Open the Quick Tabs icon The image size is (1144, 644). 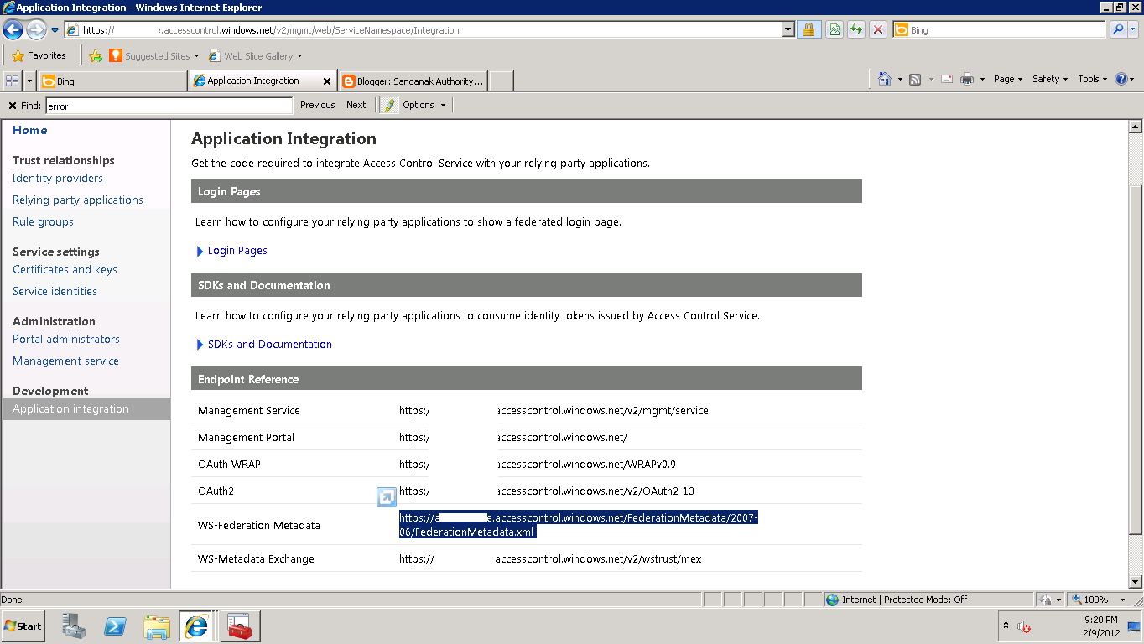click(11, 80)
